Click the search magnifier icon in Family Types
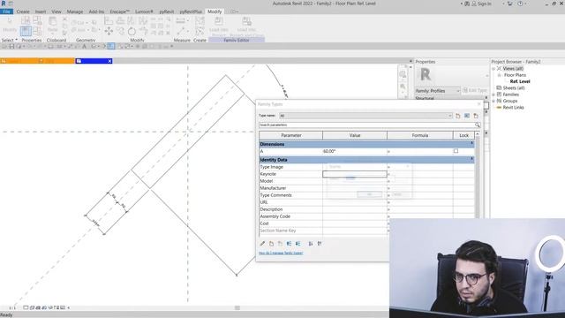The height and width of the screenshot is (318, 565). (x=478, y=125)
